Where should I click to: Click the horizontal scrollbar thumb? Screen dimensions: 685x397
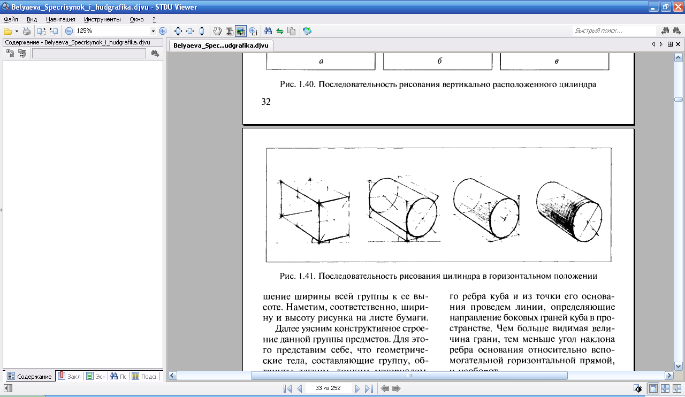pyautogui.click(x=409, y=376)
